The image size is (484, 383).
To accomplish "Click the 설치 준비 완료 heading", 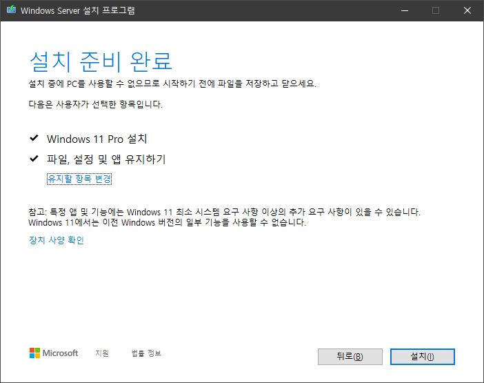I will (x=101, y=61).
